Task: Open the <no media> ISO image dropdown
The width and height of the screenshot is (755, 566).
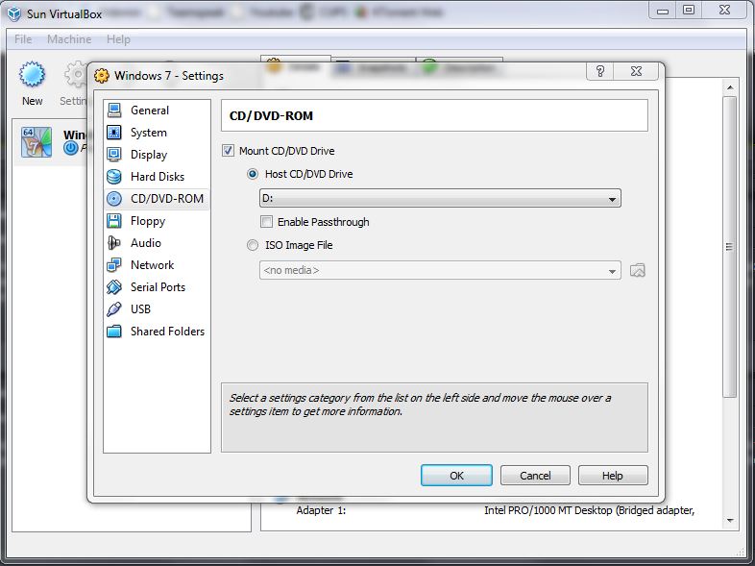Action: tap(440, 270)
